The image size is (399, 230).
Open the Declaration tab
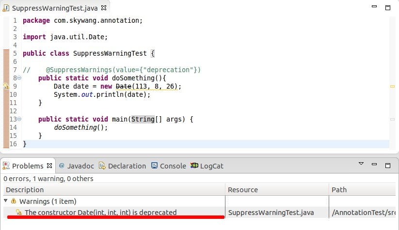(122, 166)
